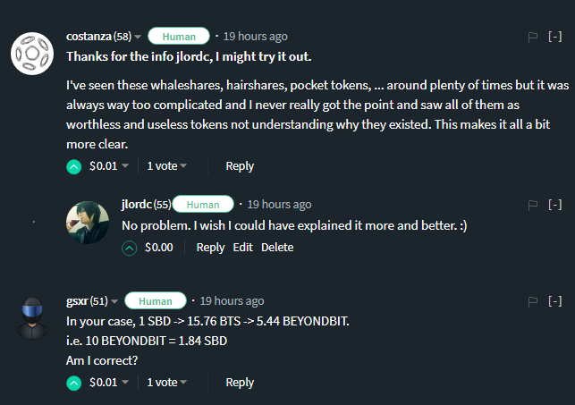Open the 19 hours ago link on gsxr's comment
The image size is (575, 405).
232,301
